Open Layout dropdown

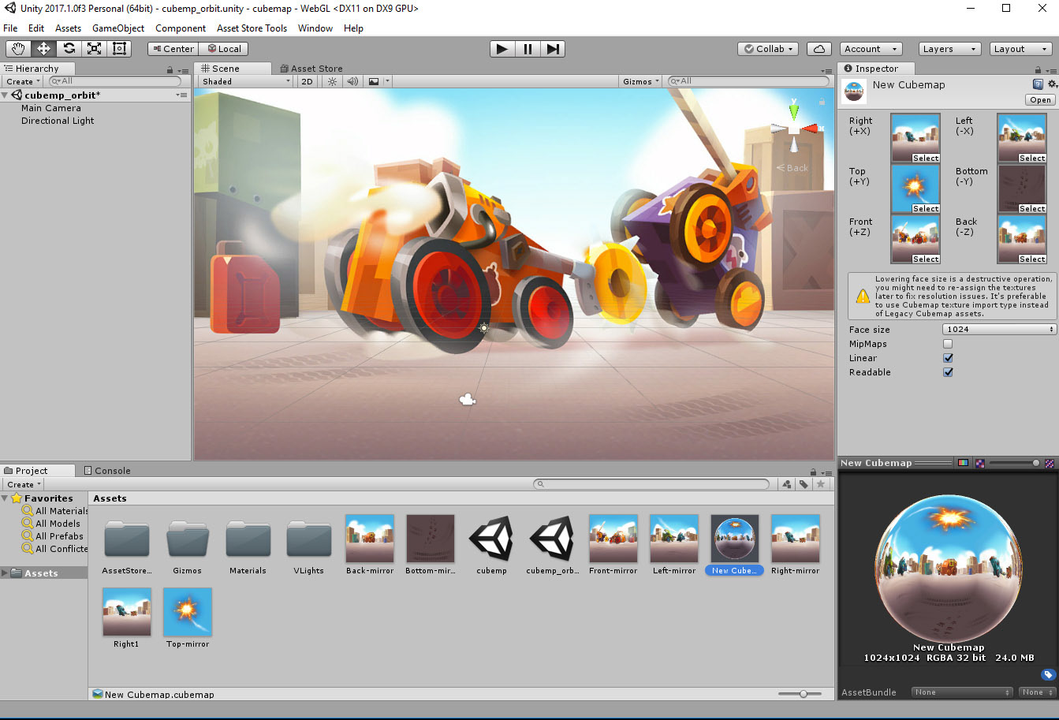tap(1020, 49)
